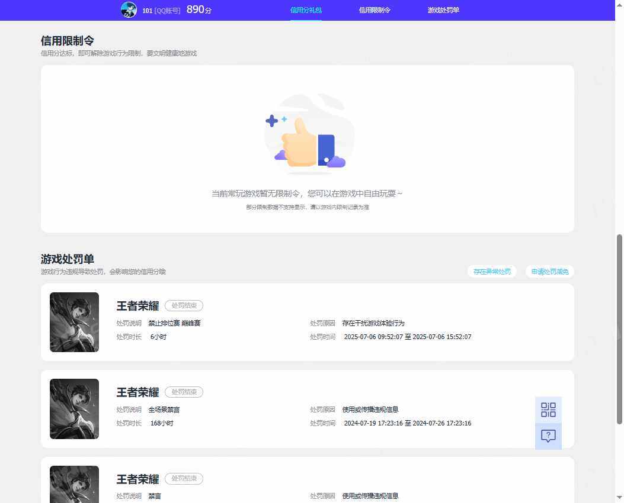Select the 禁止排位赛 巅峰赛 text
Image resolution: width=624 pixels, height=503 pixels.
coord(174,323)
